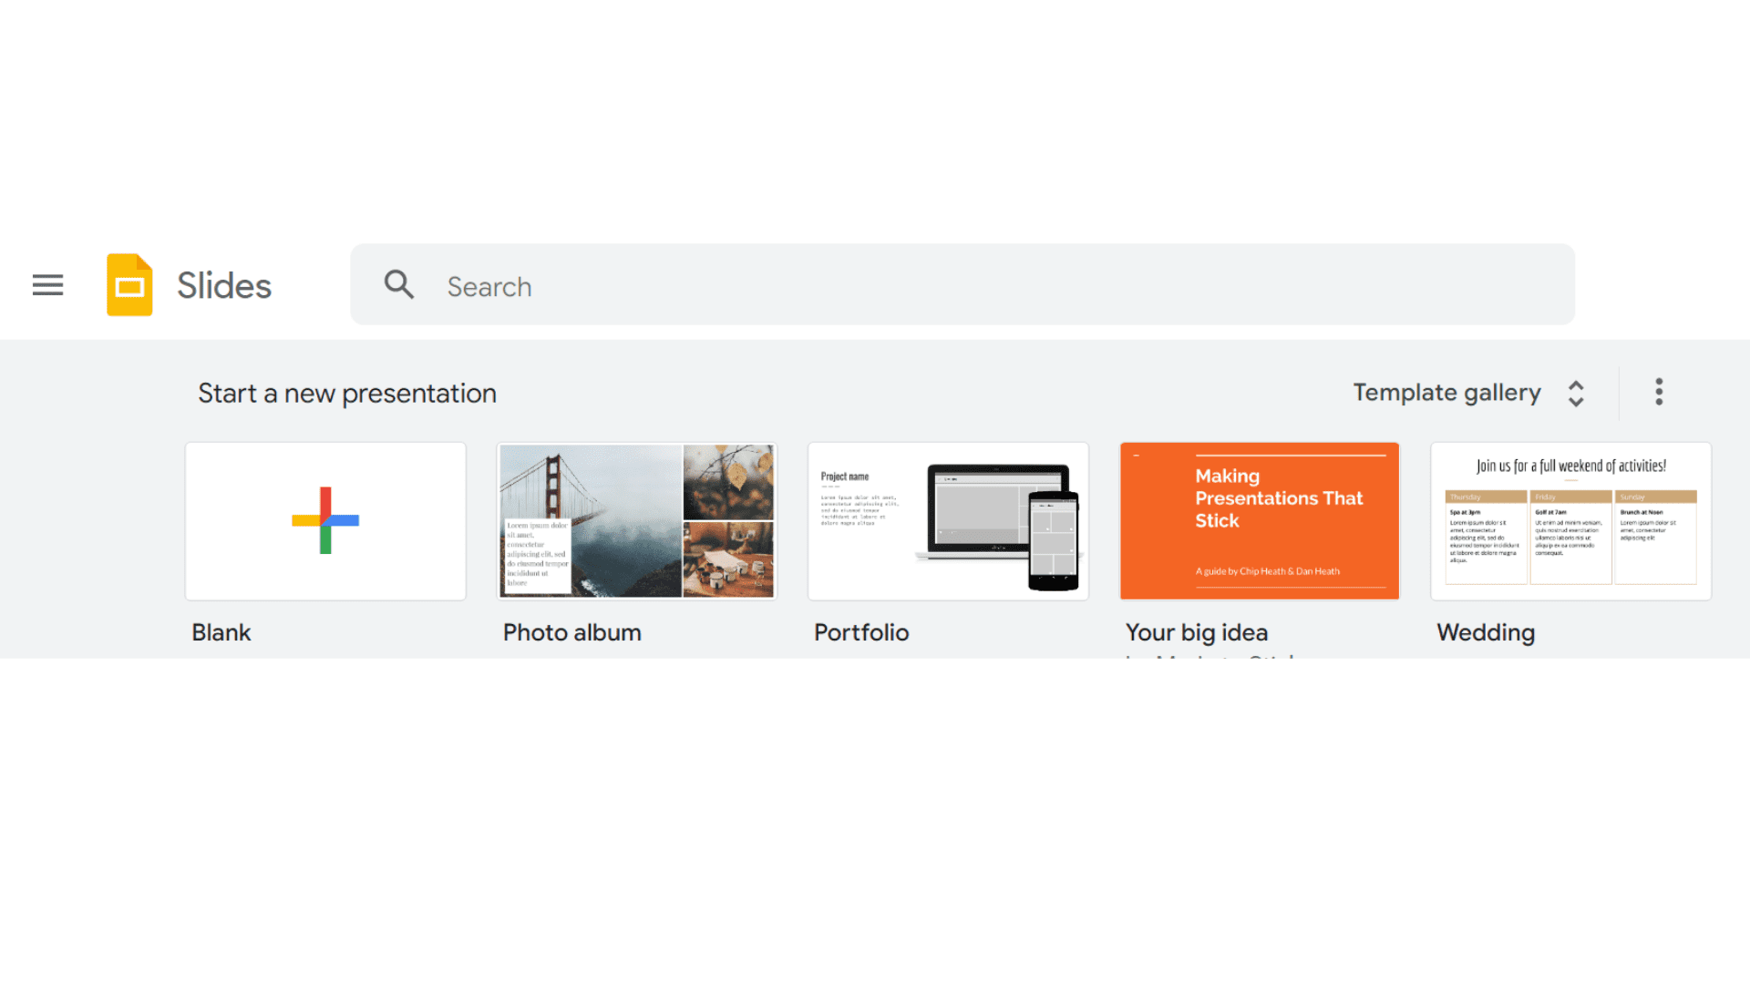Screen dimensions: 1750x984
Task: Select the Portfolio template thumbnail
Action: pyautogui.click(x=948, y=520)
